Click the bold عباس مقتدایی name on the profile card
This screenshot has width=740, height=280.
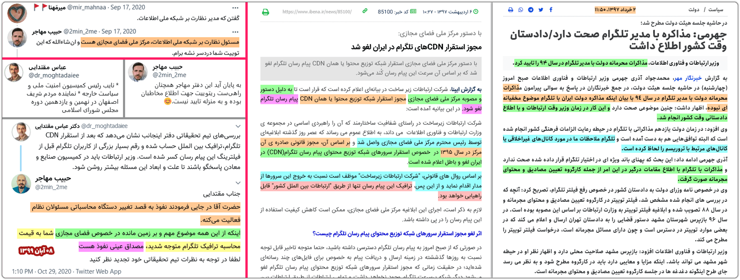pos(47,67)
